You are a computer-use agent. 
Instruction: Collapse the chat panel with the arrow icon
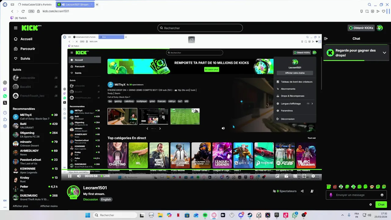(x=326, y=38)
